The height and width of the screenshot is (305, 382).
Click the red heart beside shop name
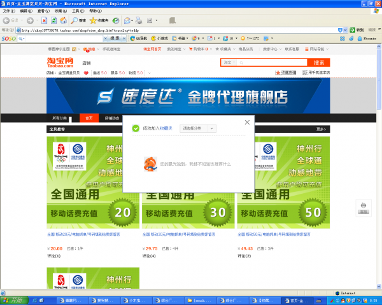[x=86, y=72]
